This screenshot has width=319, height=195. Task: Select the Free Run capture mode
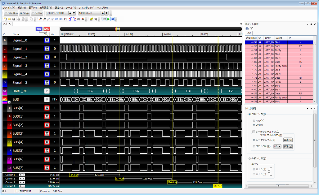point(11,13)
